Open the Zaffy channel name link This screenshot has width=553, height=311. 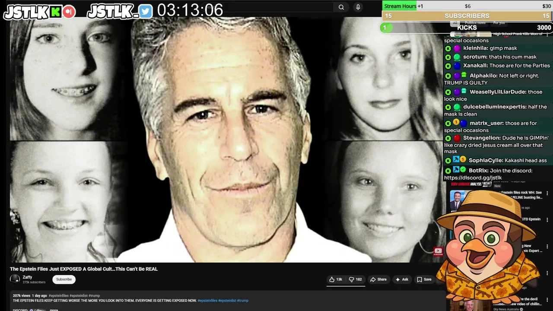point(27,277)
